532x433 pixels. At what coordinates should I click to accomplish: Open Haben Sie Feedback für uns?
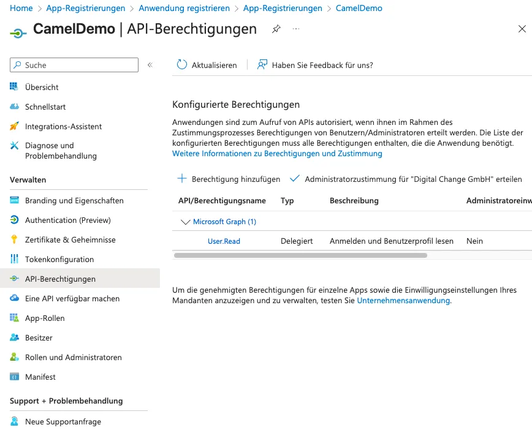322,65
